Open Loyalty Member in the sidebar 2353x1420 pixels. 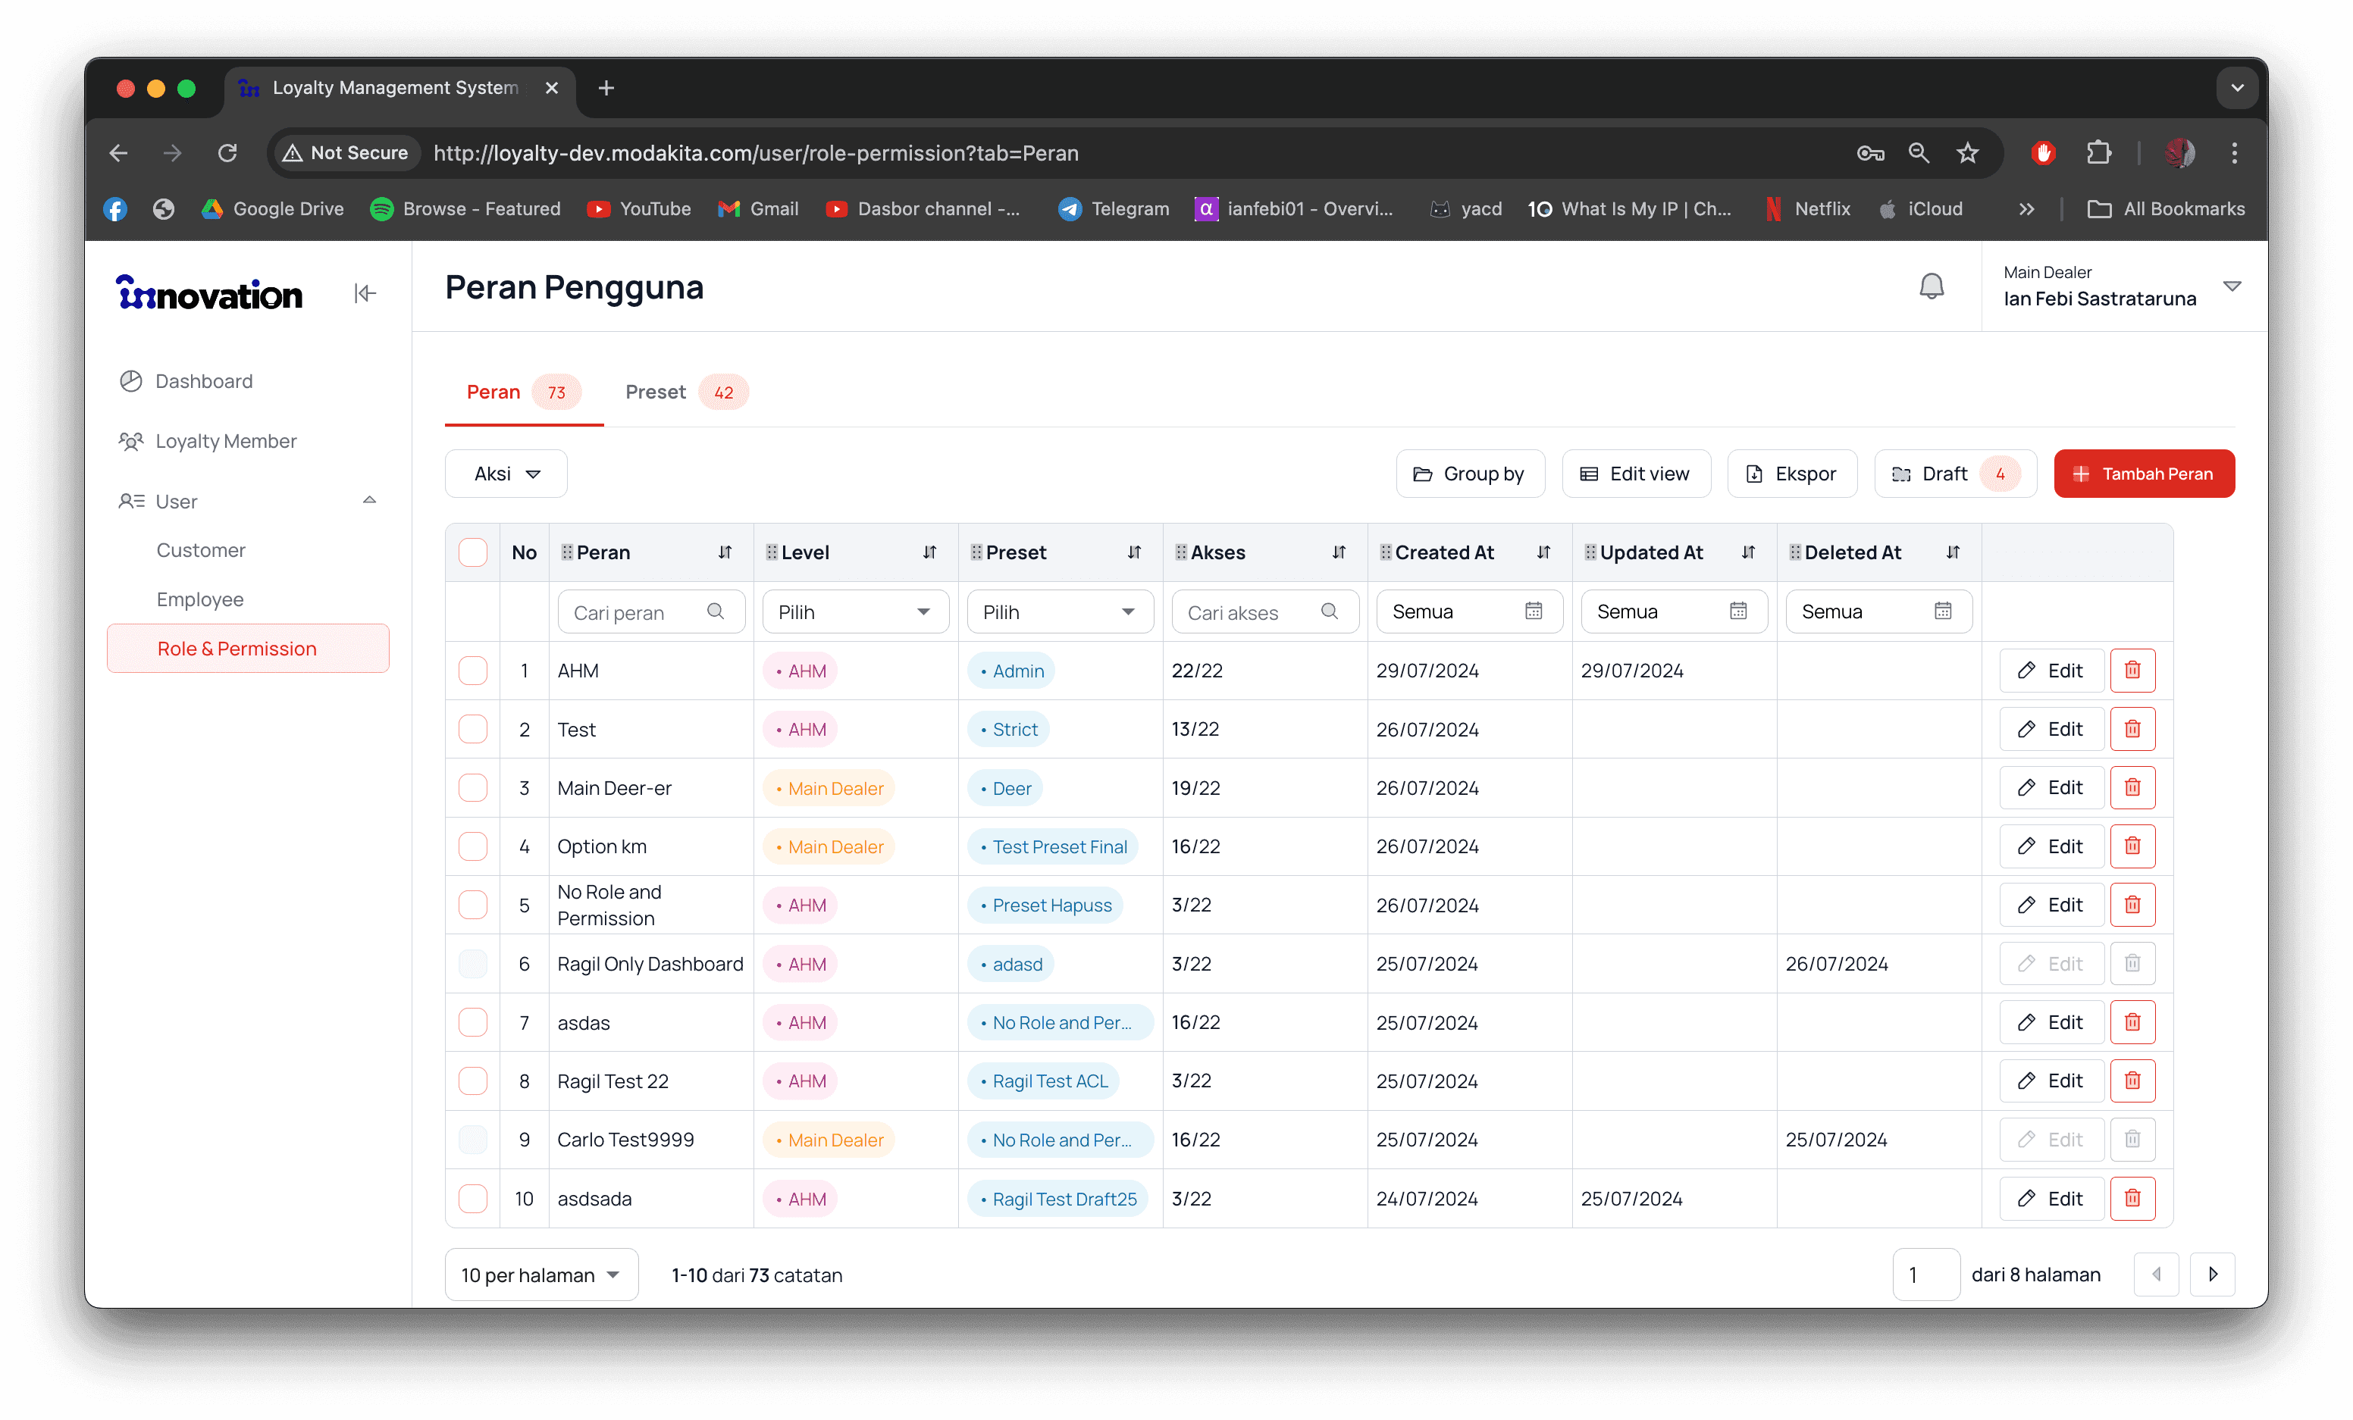pos(225,441)
